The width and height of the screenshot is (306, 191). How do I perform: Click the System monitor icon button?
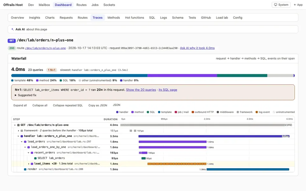(281, 5)
